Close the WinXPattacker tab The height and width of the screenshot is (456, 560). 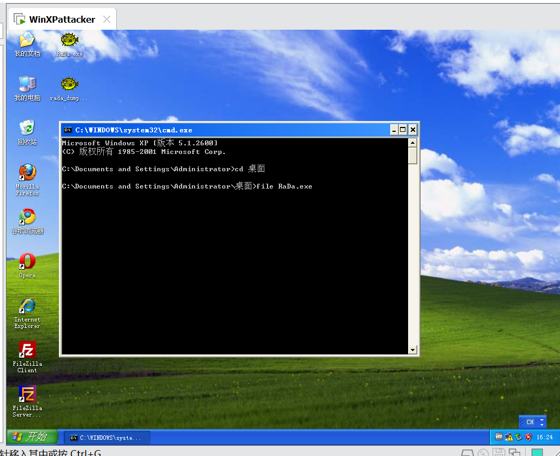[107, 19]
